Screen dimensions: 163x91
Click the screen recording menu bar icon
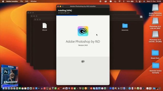[100, 1]
